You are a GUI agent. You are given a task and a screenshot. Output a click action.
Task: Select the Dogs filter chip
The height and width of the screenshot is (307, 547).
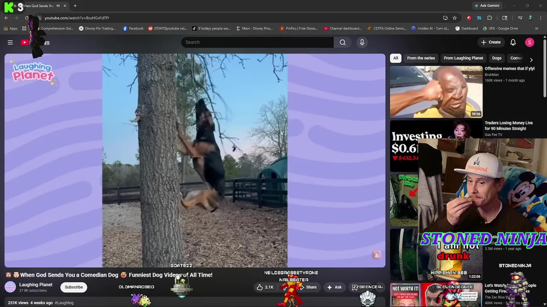pos(497,58)
